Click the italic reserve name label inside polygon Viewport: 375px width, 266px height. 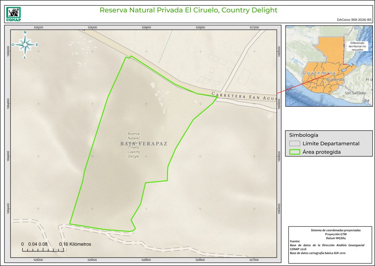pos(134,145)
